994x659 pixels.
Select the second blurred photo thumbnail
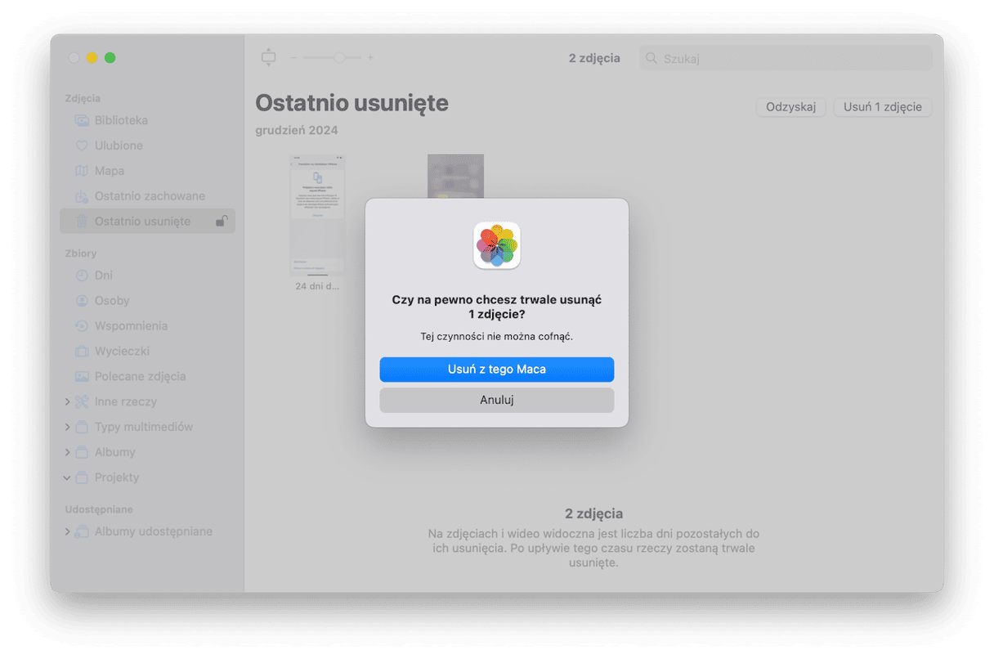coord(455,177)
